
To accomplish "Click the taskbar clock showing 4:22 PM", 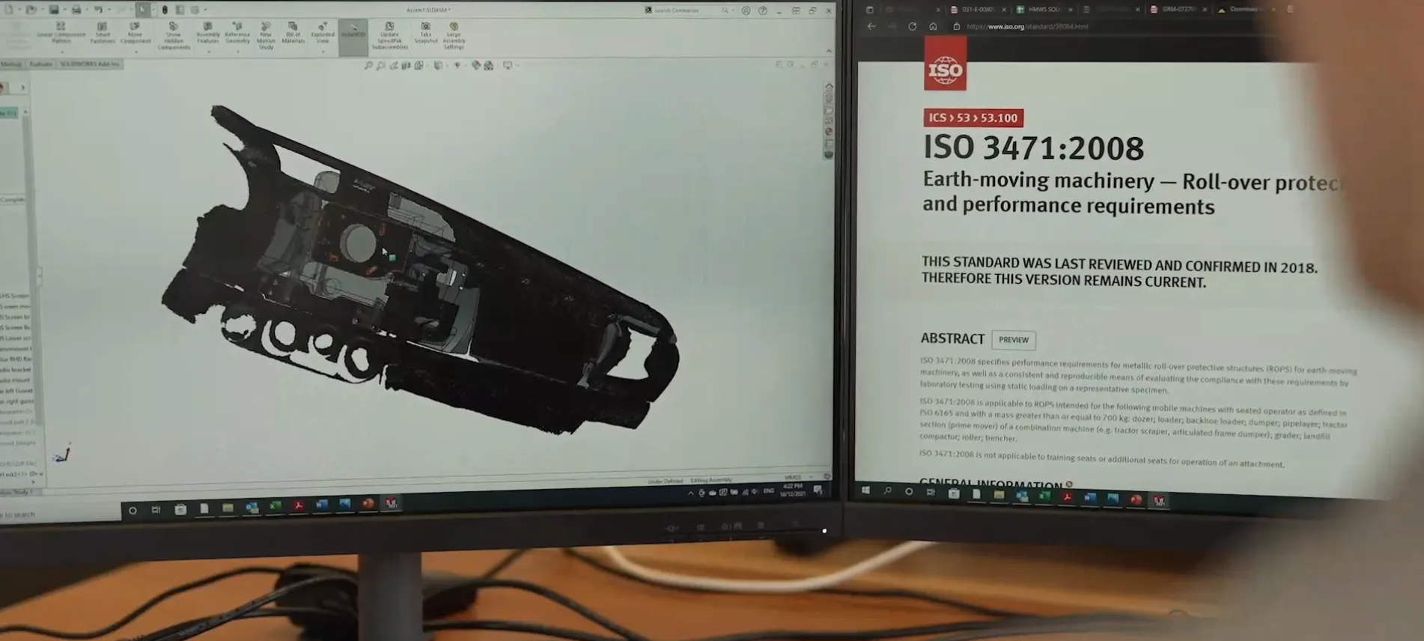I will point(792,490).
